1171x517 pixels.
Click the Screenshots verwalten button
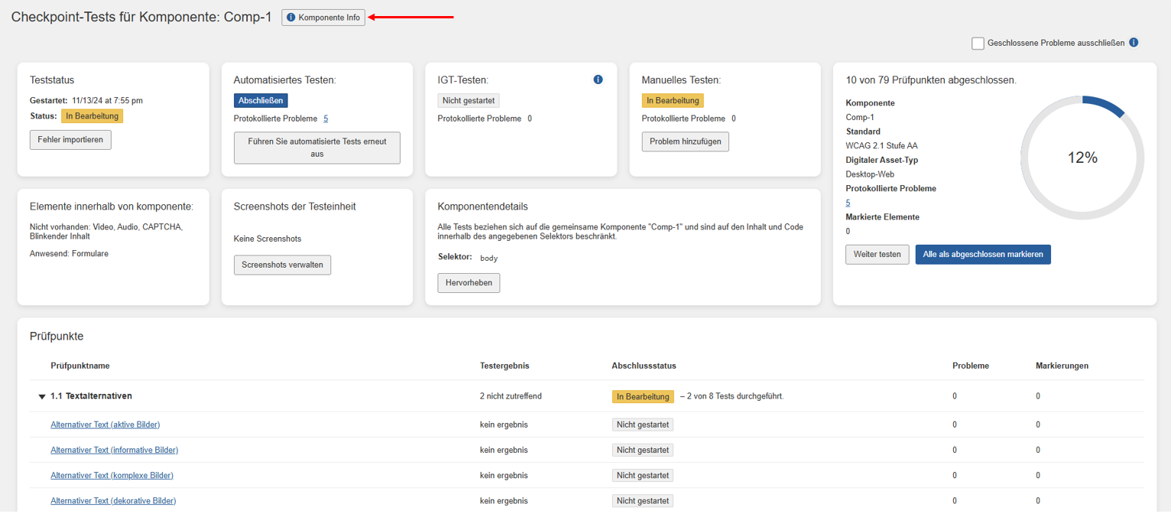pos(282,265)
